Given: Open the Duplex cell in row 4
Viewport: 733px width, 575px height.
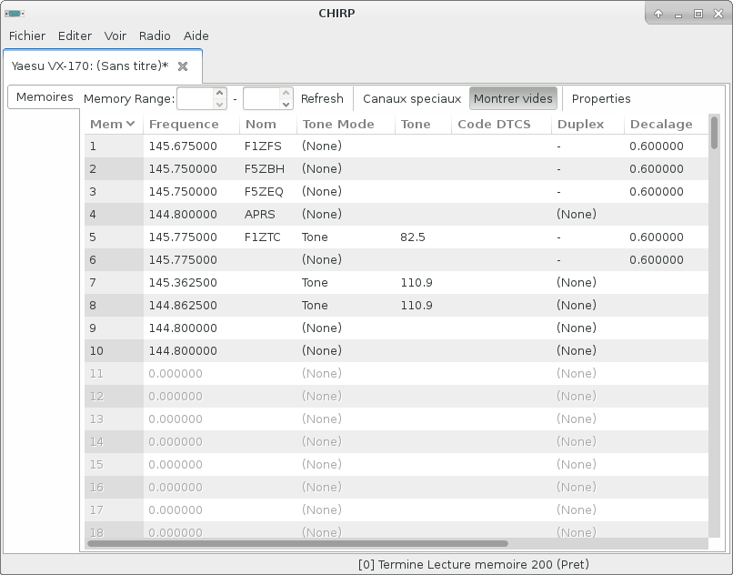Looking at the screenshot, I should [x=588, y=215].
